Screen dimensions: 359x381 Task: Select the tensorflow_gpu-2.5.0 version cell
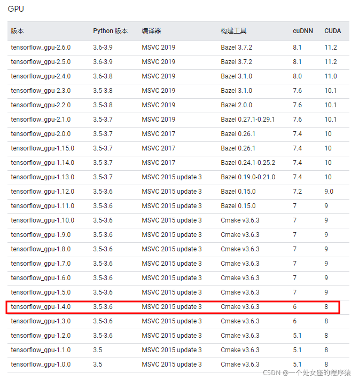click(41, 62)
